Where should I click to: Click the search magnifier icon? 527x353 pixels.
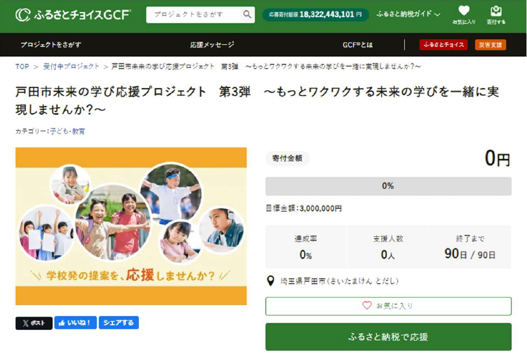247,15
